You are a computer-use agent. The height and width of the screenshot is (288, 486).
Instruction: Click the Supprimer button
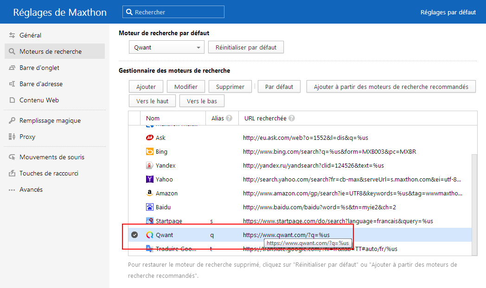pos(230,87)
